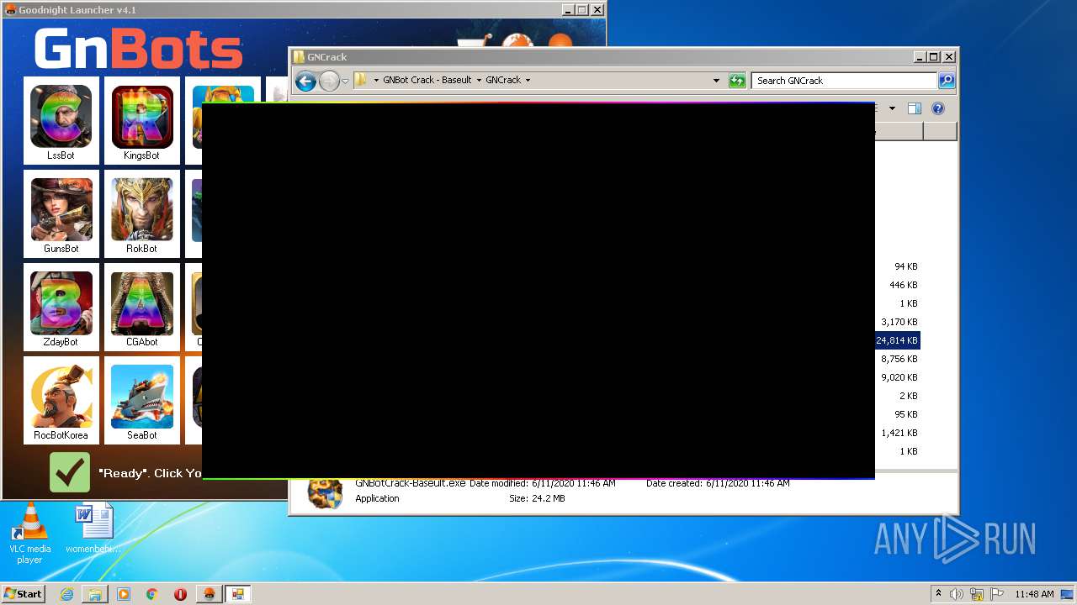Click the volume speaker tray icon
This screenshot has width=1077, height=605.
point(957,594)
